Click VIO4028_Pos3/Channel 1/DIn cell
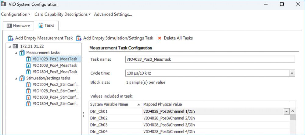305x135 pixels. tap(213, 111)
